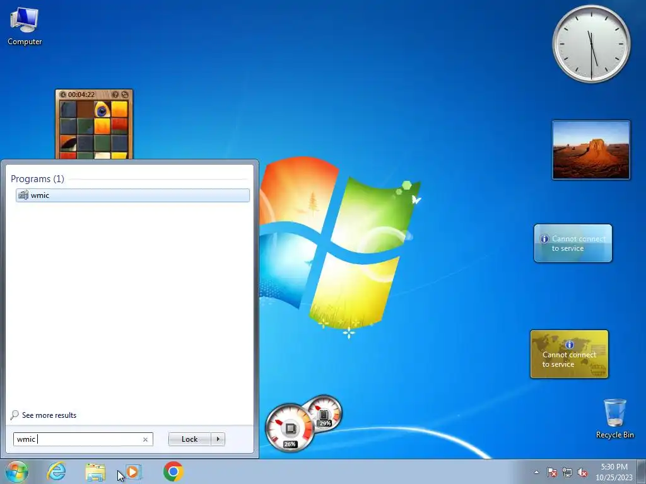This screenshot has height=484, width=646.
Task: Launch Internet Explorer from the taskbar
Action: pos(56,471)
